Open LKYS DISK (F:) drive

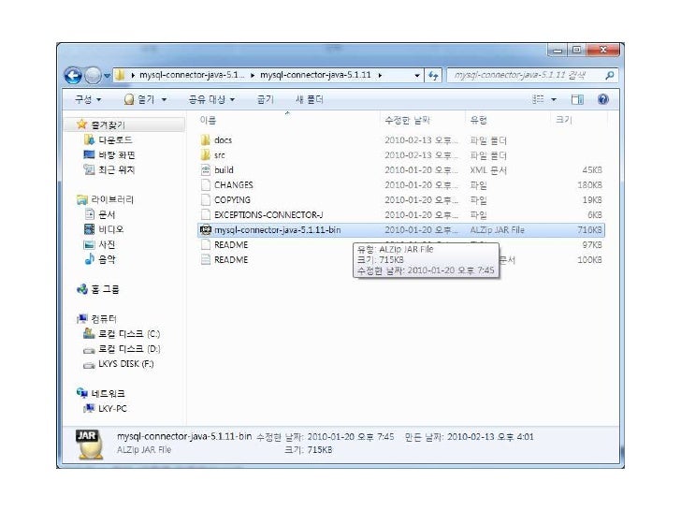126,364
